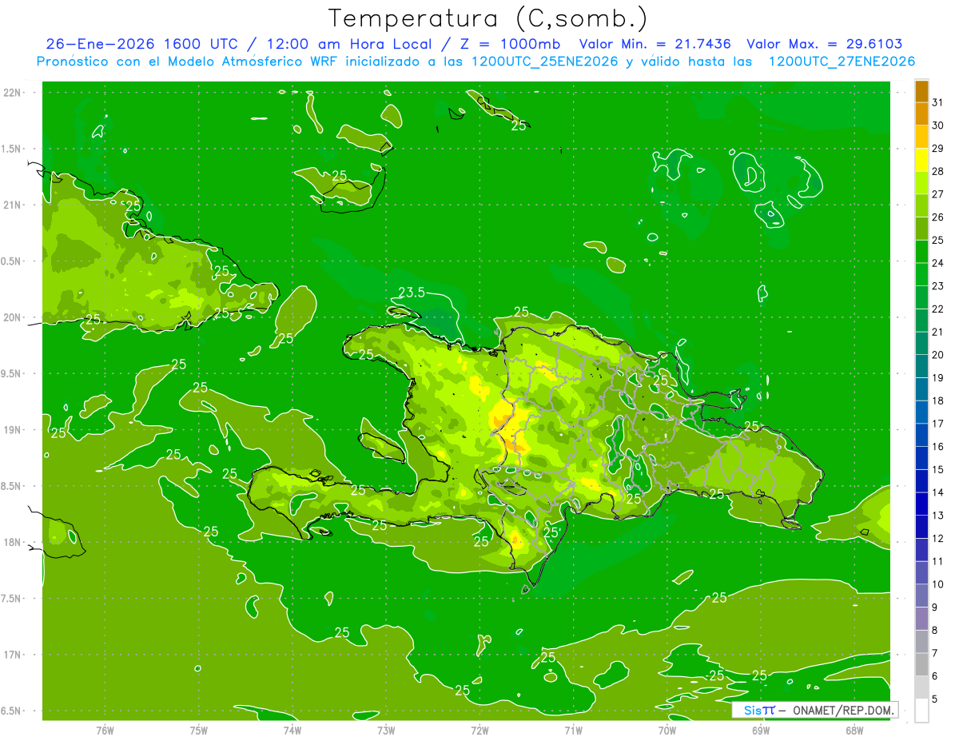Click the colorbar value label '31'
The image size is (959, 741).
[938, 102]
